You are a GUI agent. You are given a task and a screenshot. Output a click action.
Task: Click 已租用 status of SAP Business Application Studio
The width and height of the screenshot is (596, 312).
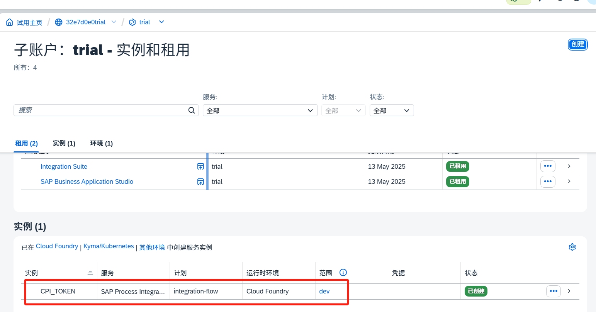coord(458,181)
